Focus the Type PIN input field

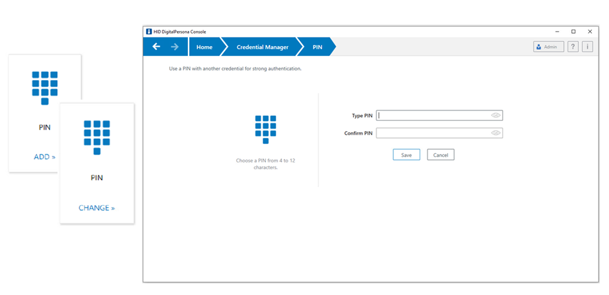tap(433, 115)
